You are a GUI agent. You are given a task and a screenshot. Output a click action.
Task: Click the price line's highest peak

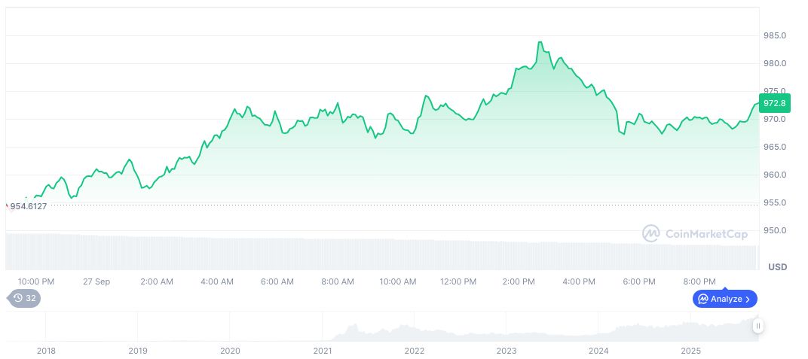[x=540, y=42]
